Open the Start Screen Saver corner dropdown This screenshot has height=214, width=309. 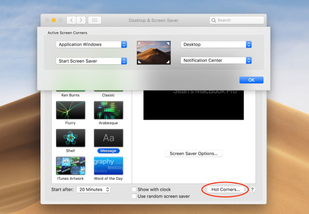(x=91, y=61)
